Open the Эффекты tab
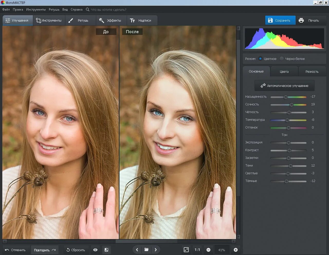The image size is (329, 255). (x=111, y=21)
